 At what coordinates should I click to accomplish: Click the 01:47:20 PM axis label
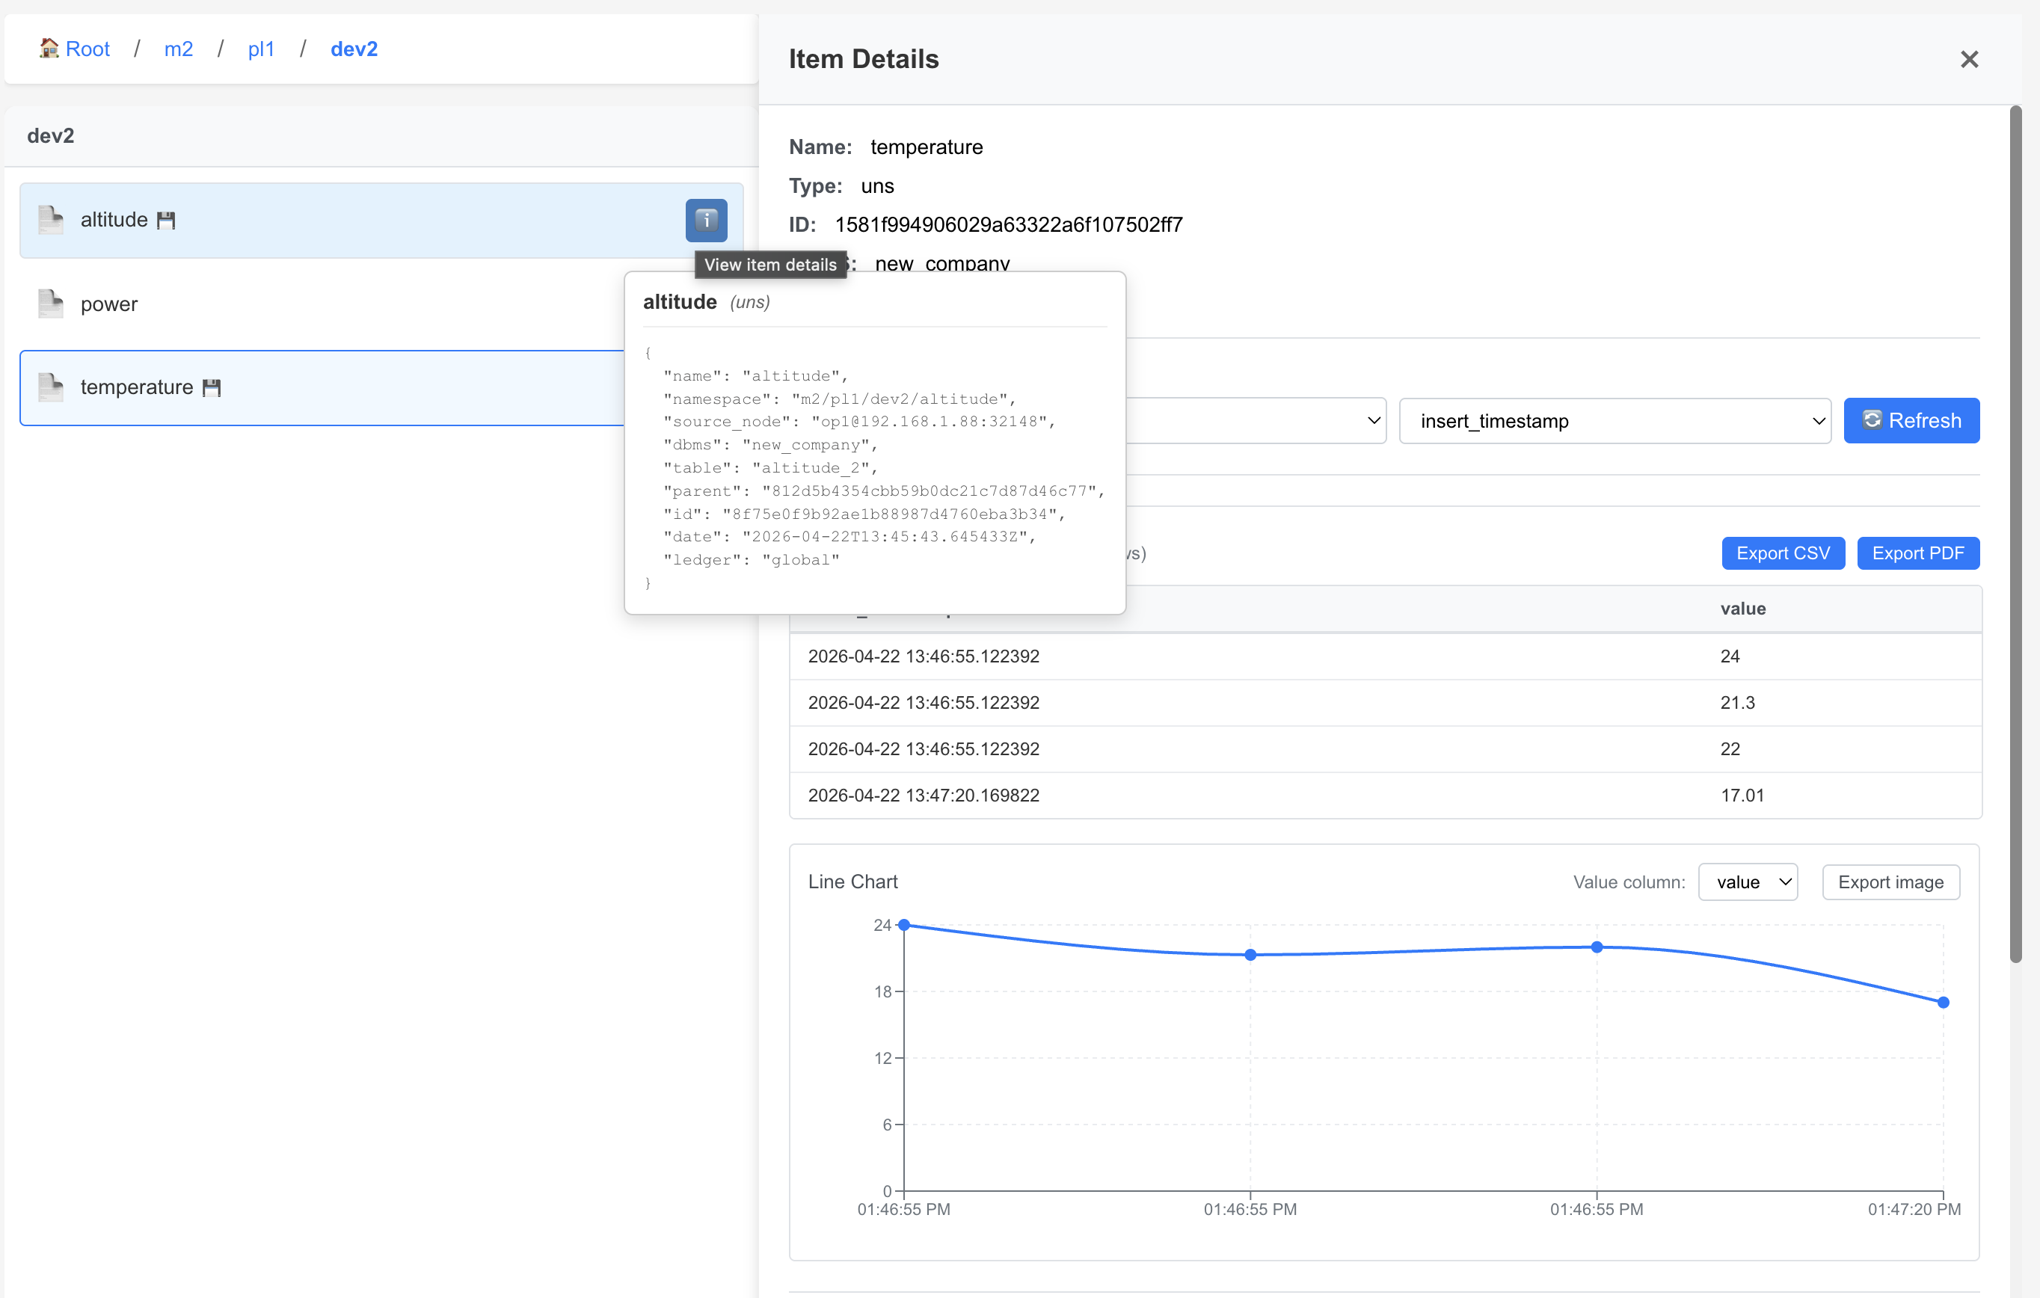tap(1914, 1209)
